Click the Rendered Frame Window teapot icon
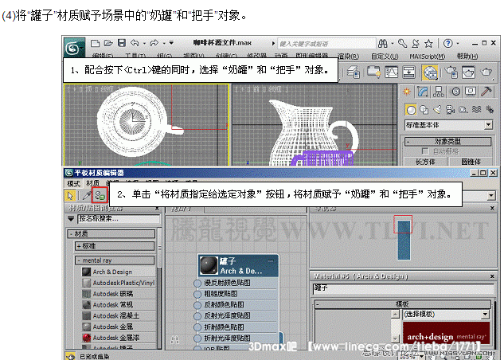 (x=468, y=72)
